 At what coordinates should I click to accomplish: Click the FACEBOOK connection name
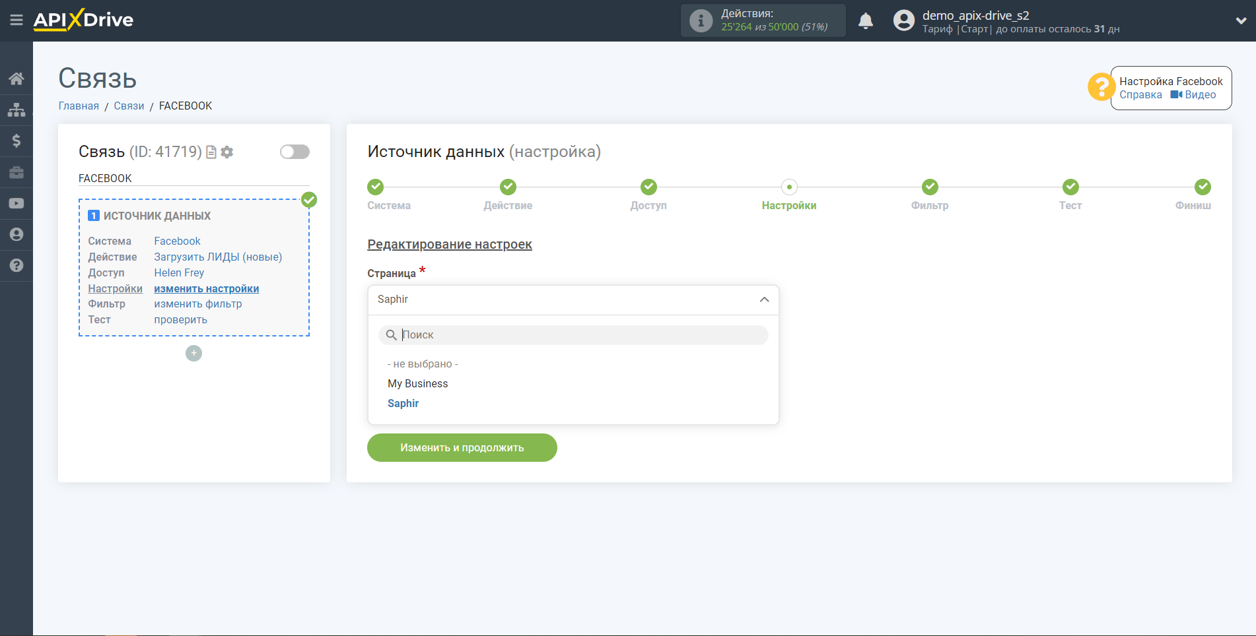coord(105,179)
